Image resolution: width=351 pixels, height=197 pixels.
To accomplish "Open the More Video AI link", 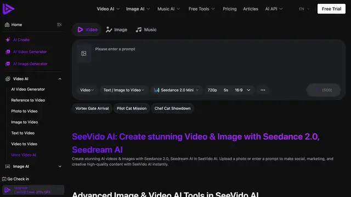I will click(24, 155).
